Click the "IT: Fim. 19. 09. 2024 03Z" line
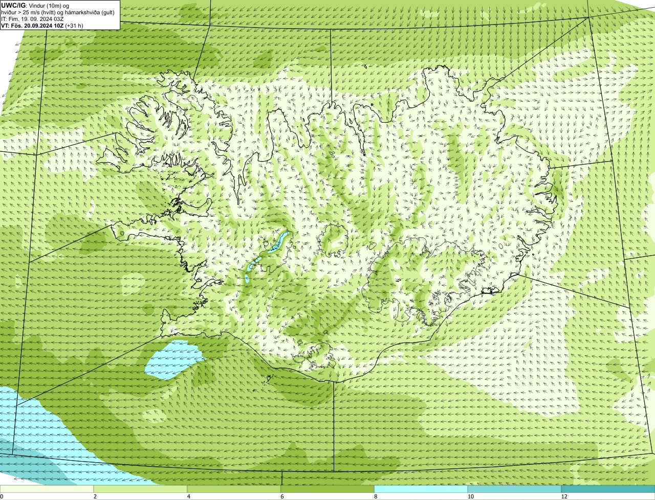This screenshot has width=655, height=500. (x=32, y=19)
